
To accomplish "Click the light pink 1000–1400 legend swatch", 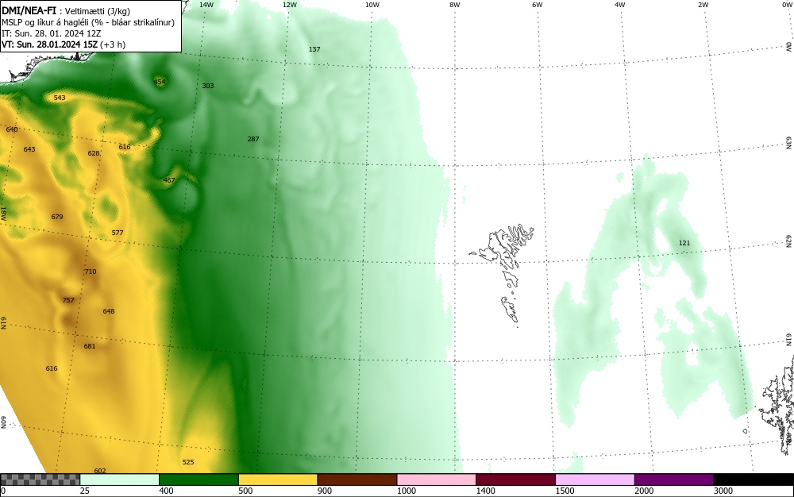I will click(x=437, y=480).
